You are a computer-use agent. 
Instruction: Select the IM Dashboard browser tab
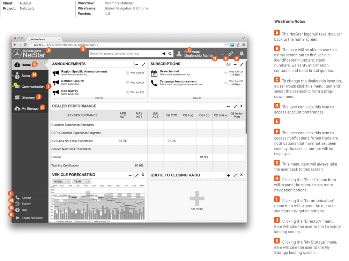(x=44, y=39)
